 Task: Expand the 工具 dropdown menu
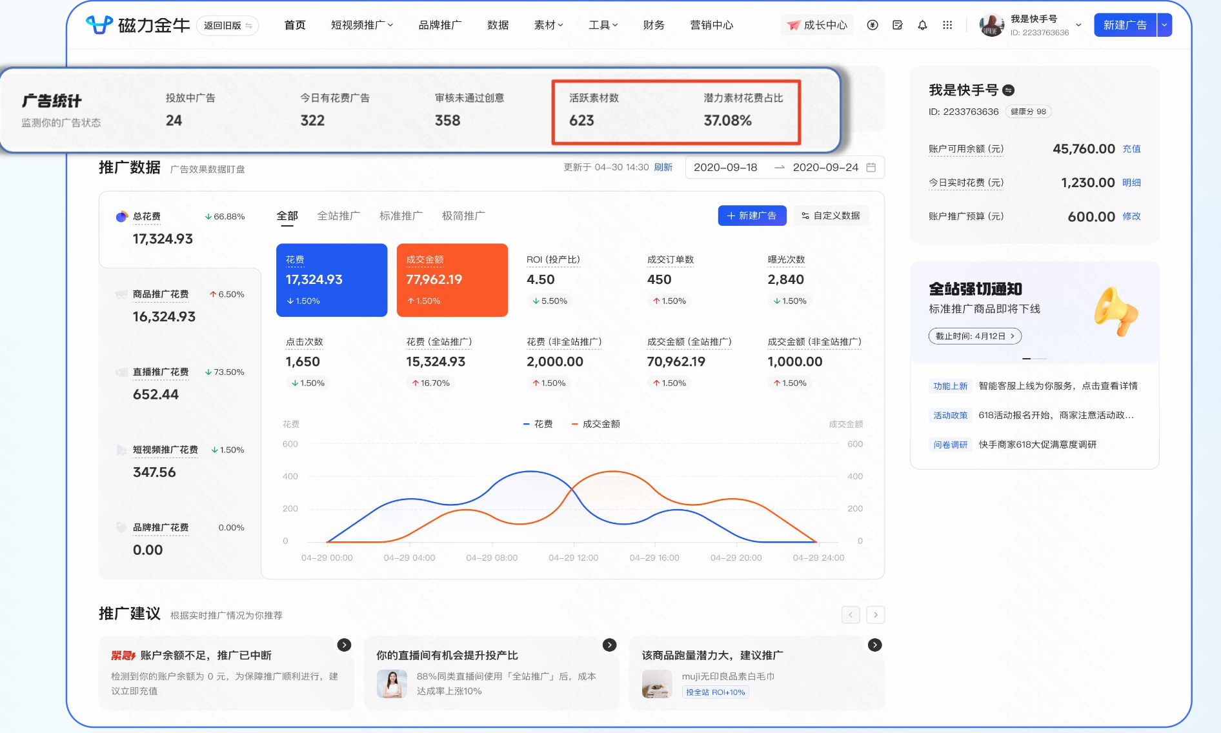click(x=601, y=25)
